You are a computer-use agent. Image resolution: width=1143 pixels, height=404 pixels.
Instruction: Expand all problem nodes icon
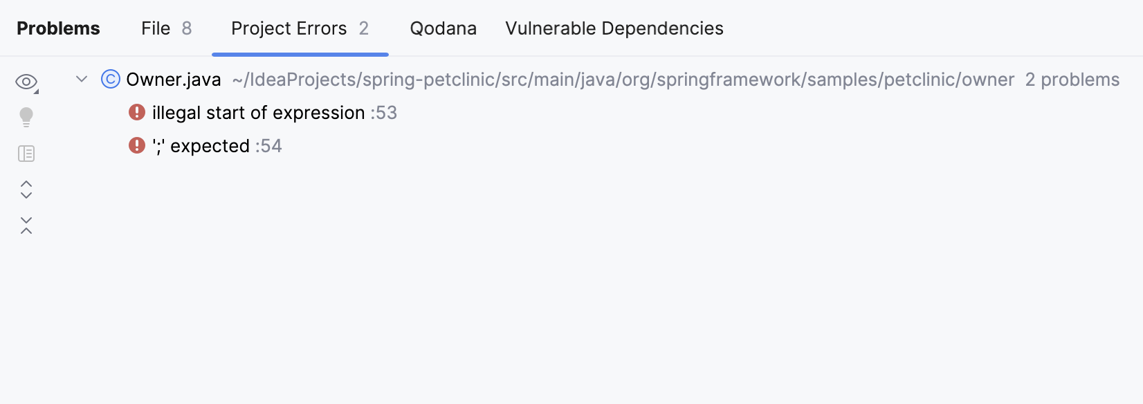[x=26, y=190]
